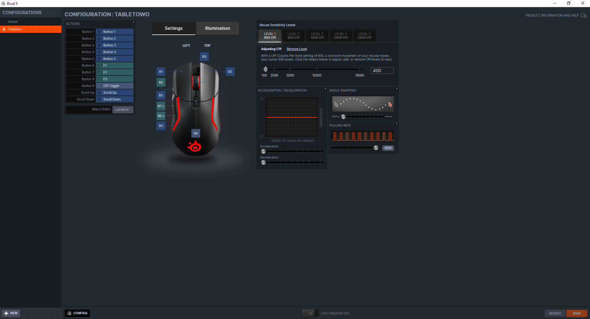Open help for Angle Snapping
Image resolution: width=590 pixels, height=319 pixels.
[396, 89]
